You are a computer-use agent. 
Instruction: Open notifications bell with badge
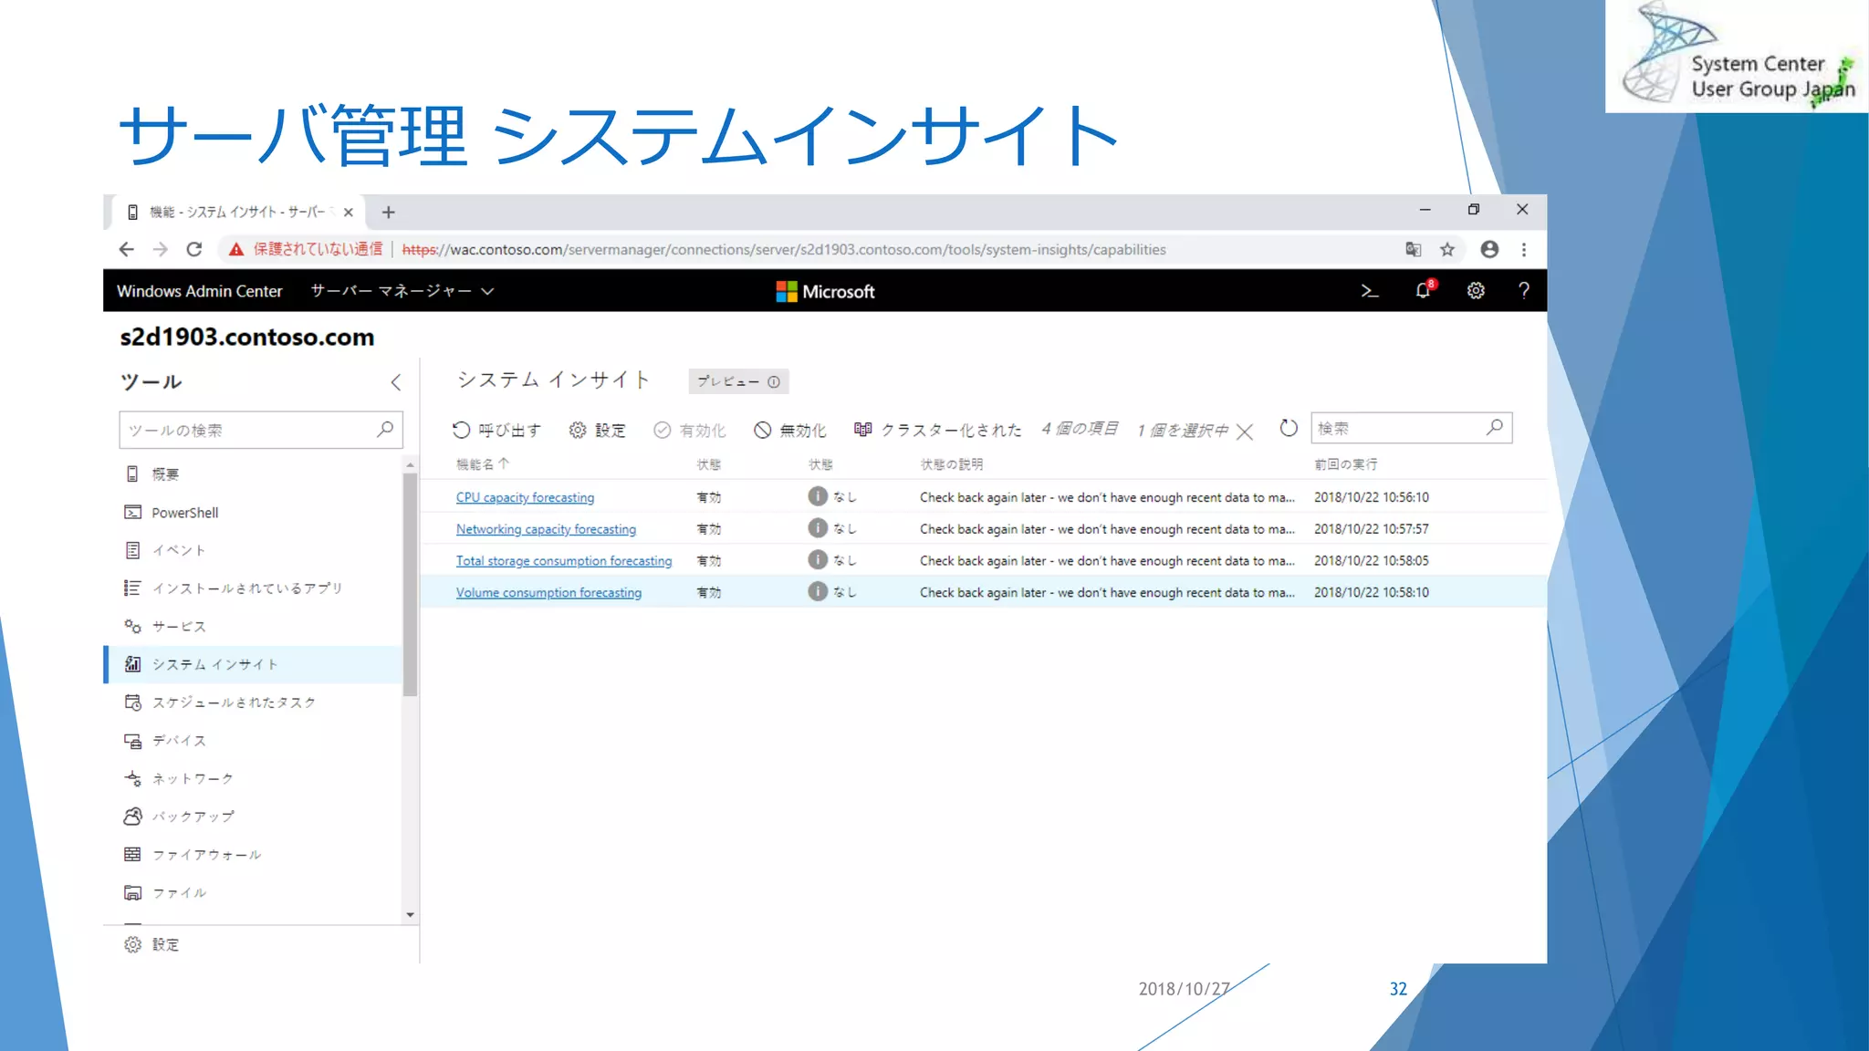1424,290
